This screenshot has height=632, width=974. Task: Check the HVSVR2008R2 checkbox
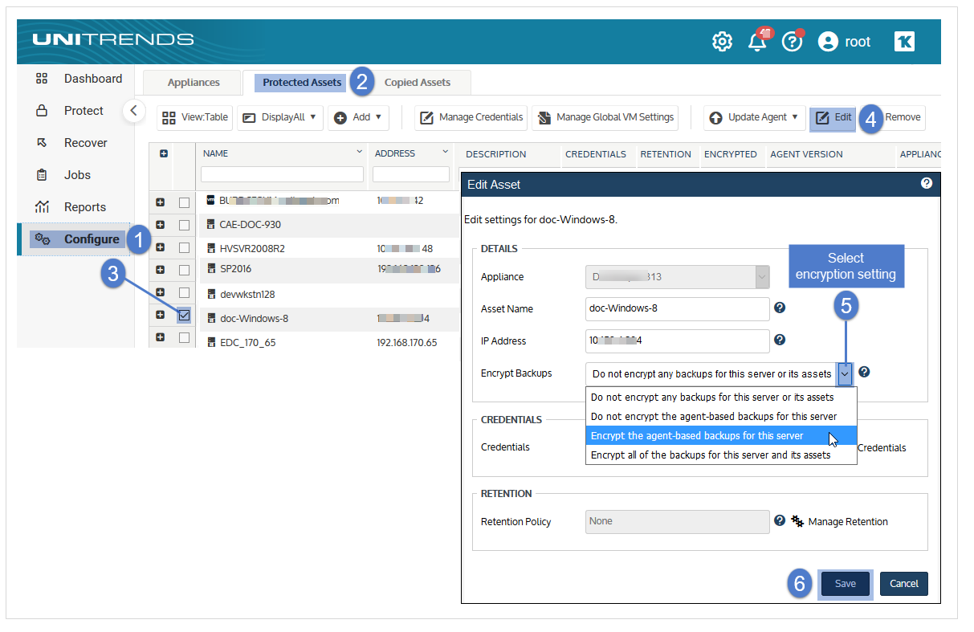[184, 248]
